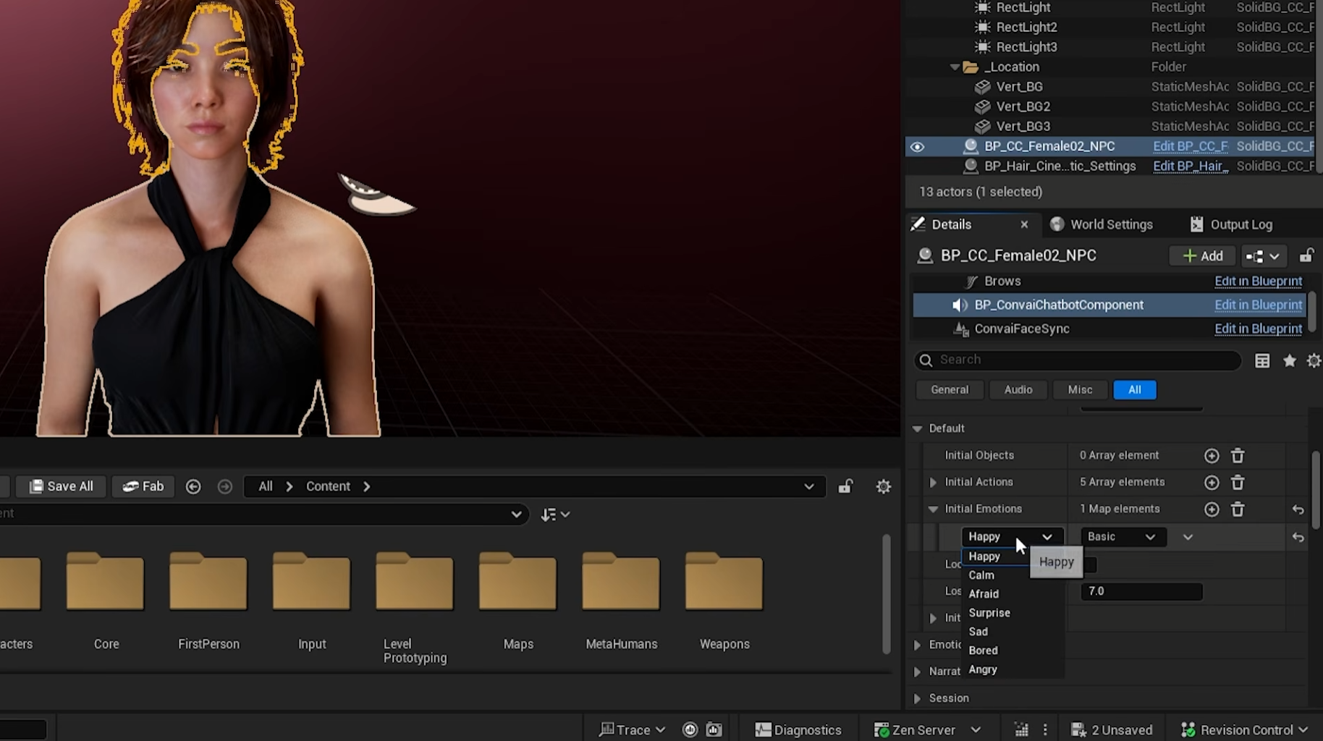Click the Content Browser settings gear icon
Screen dimensions: 1323x741
pos(883,487)
